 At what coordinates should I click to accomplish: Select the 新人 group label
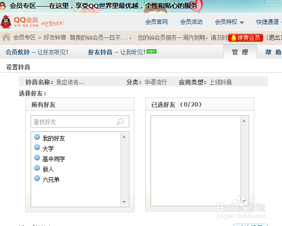click(x=48, y=169)
